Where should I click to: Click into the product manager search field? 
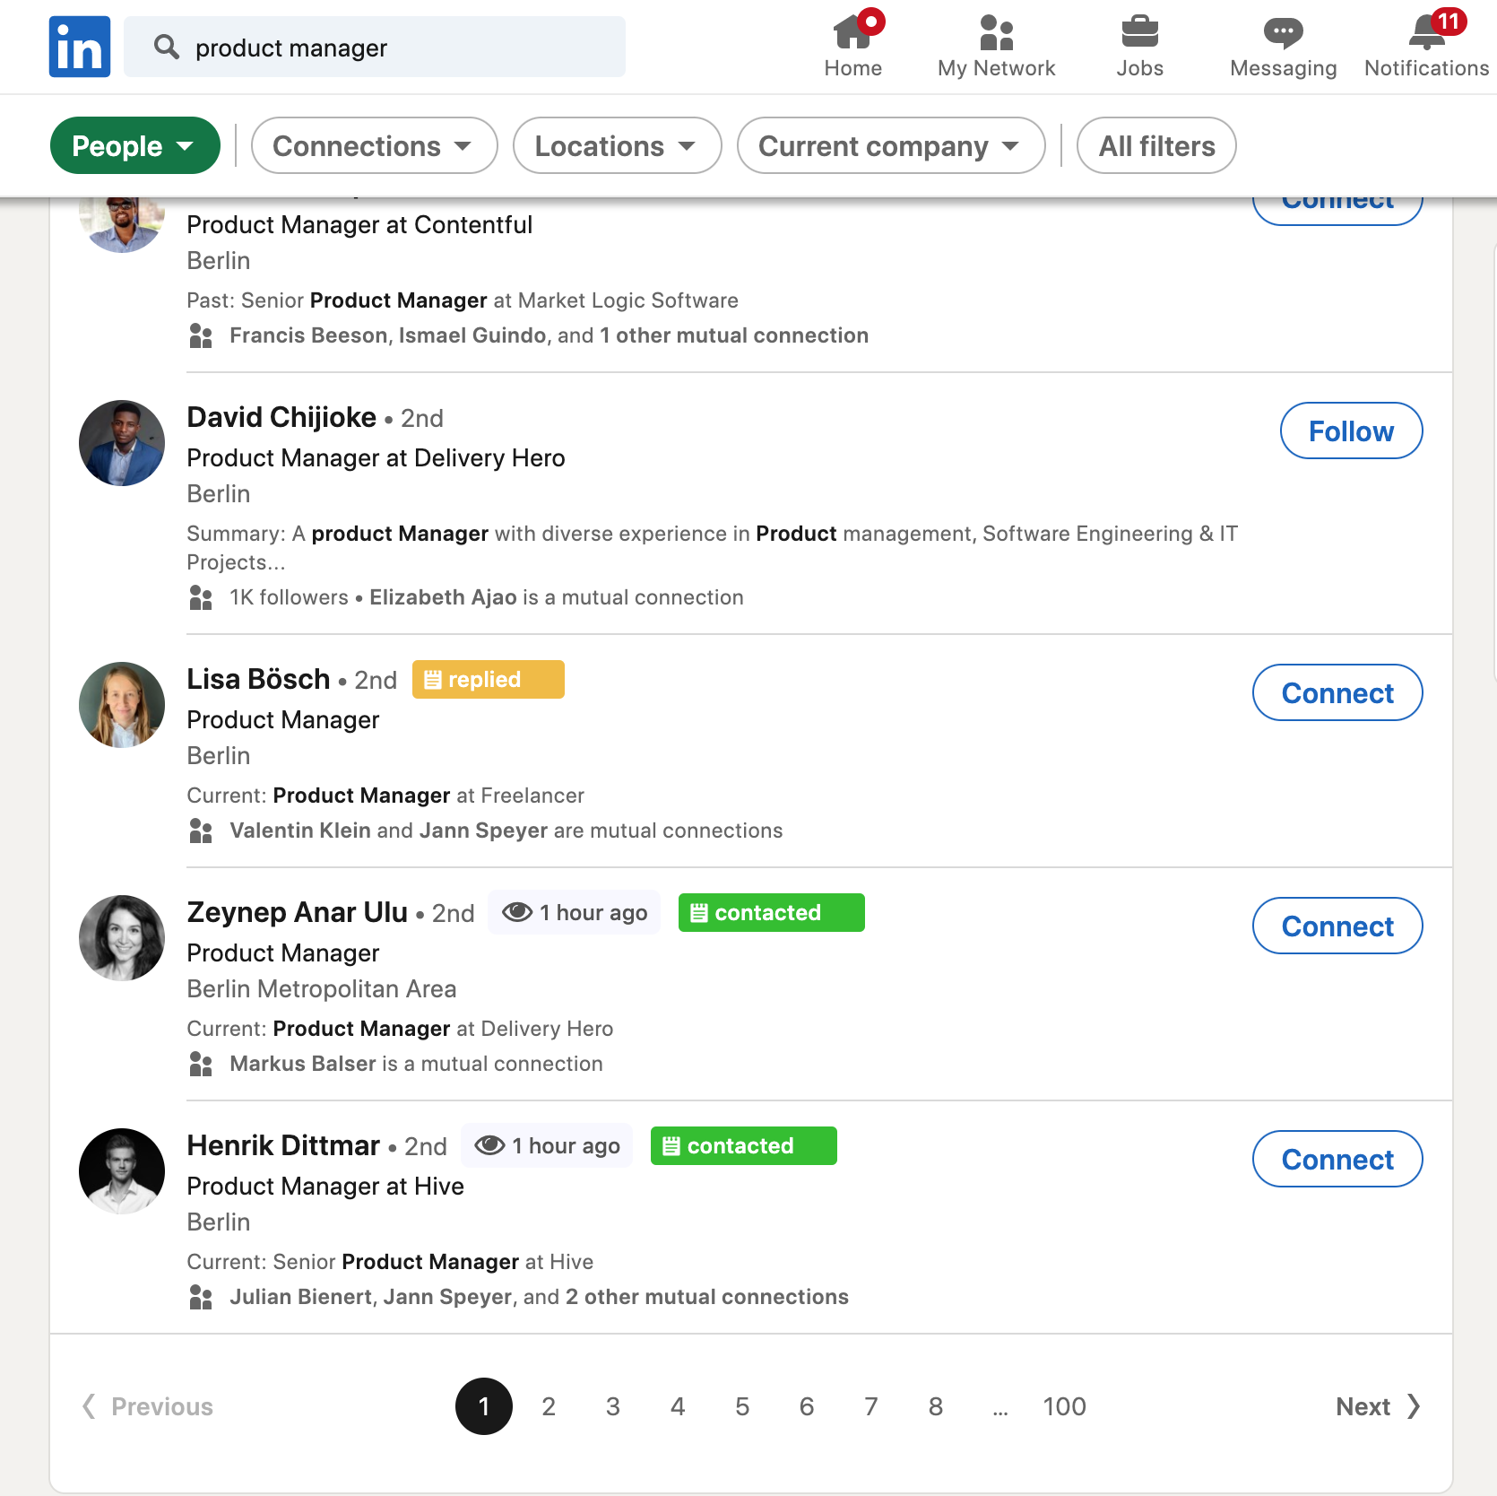(x=375, y=47)
